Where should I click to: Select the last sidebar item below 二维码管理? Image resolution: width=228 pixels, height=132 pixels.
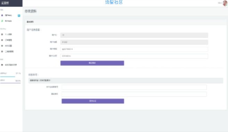pyautogui.click(x=11, y=65)
